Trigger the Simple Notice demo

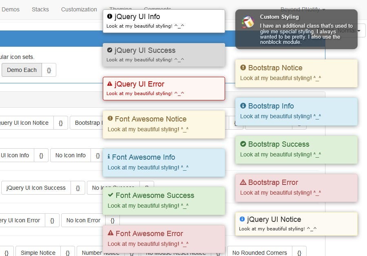[x=38, y=252]
